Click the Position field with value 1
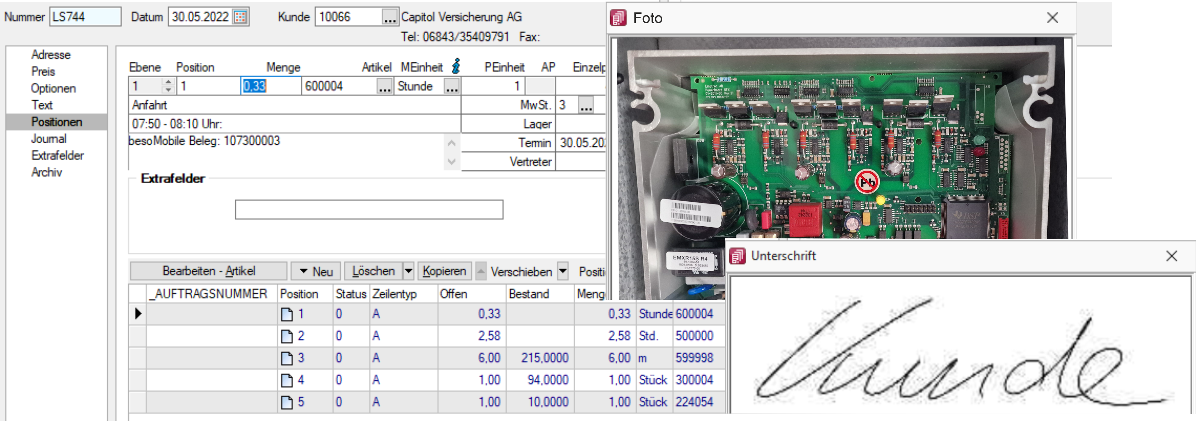 point(208,86)
